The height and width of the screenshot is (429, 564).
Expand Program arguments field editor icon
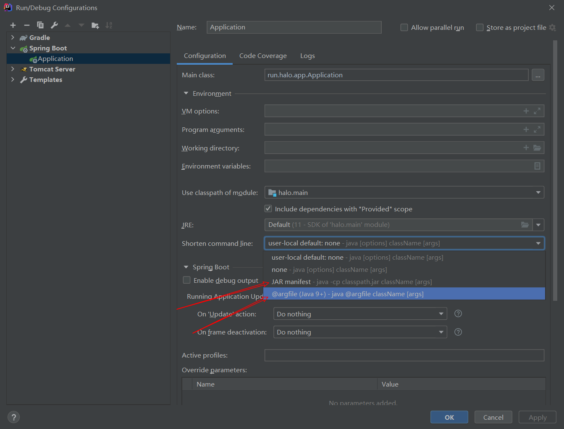coord(537,129)
